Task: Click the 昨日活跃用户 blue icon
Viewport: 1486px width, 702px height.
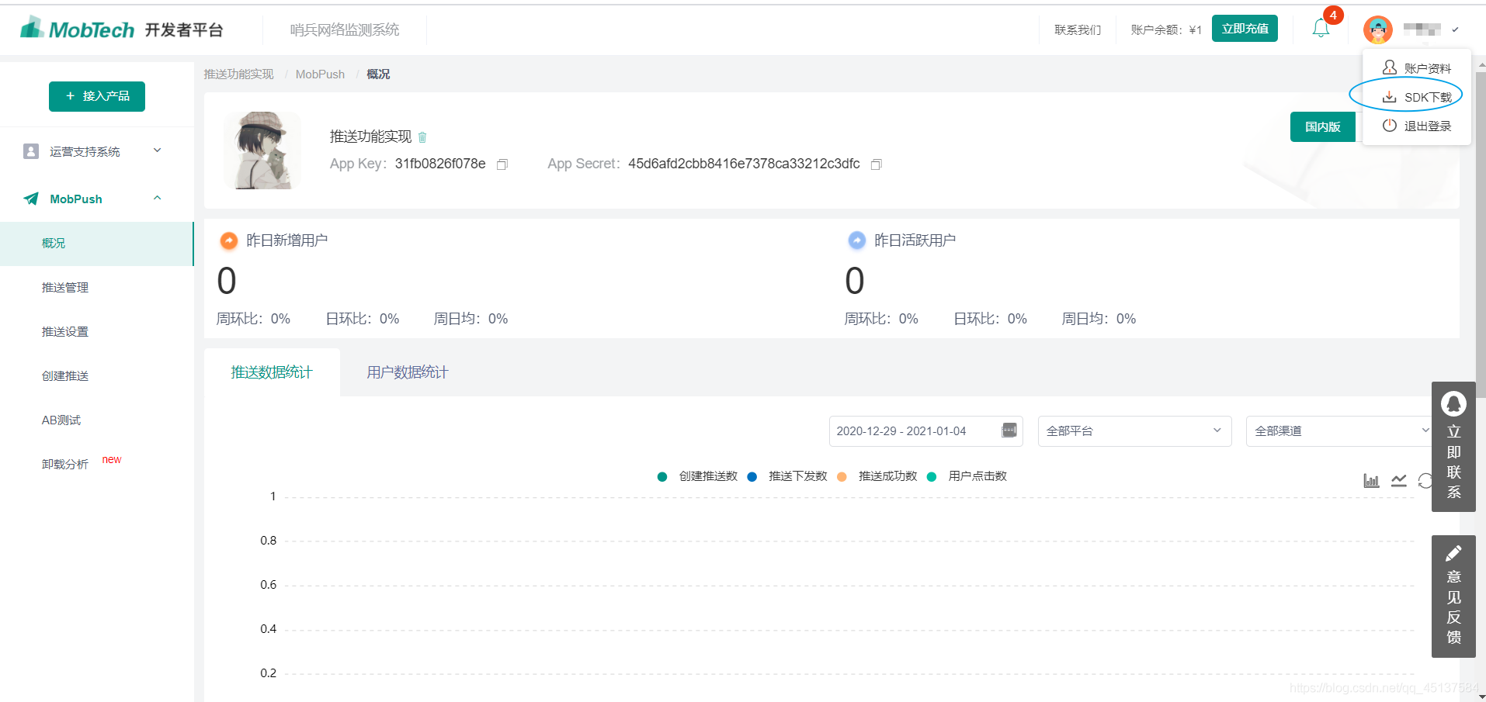Action: [x=856, y=240]
